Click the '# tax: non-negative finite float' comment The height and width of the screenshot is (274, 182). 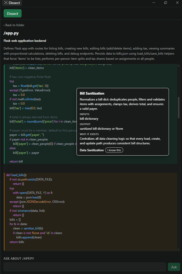click(30, 77)
